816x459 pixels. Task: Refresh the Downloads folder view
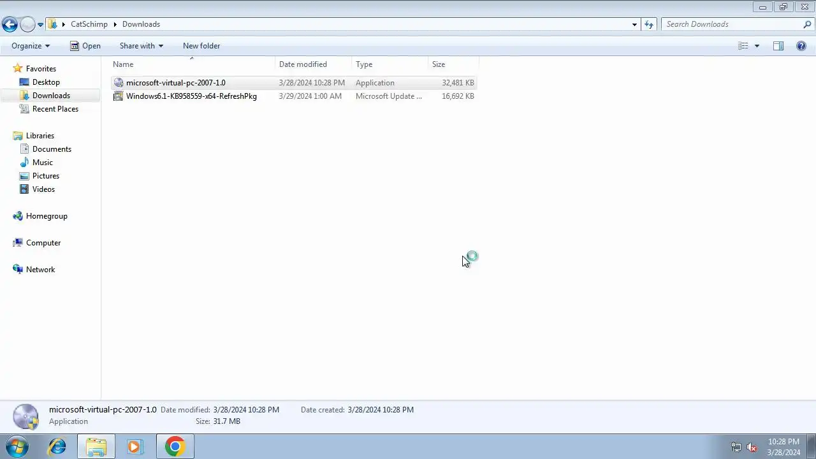(x=649, y=24)
